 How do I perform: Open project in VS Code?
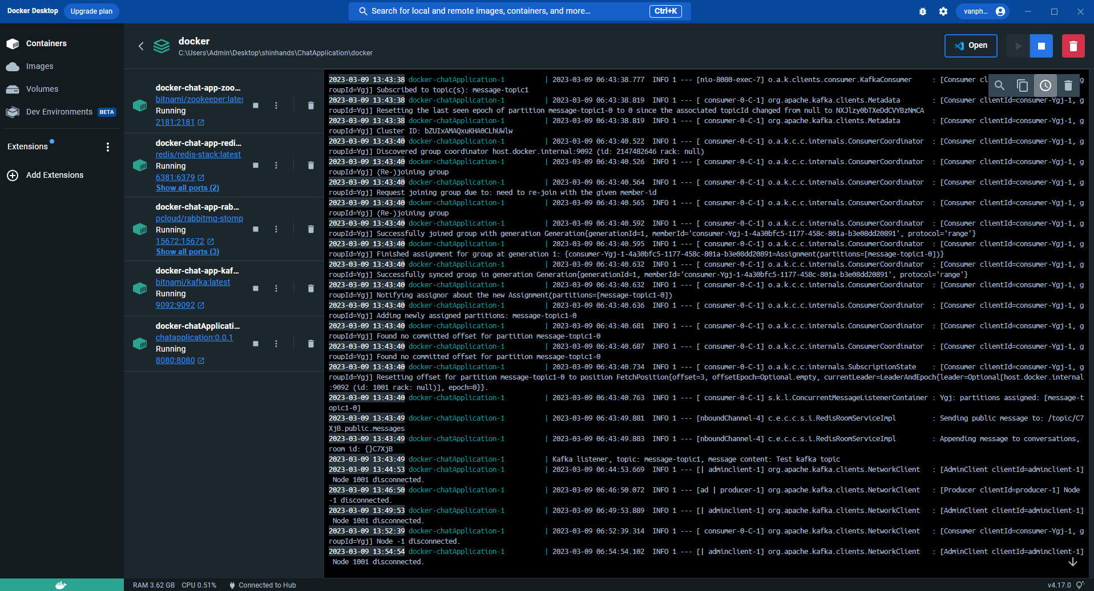click(x=971, y=46)
